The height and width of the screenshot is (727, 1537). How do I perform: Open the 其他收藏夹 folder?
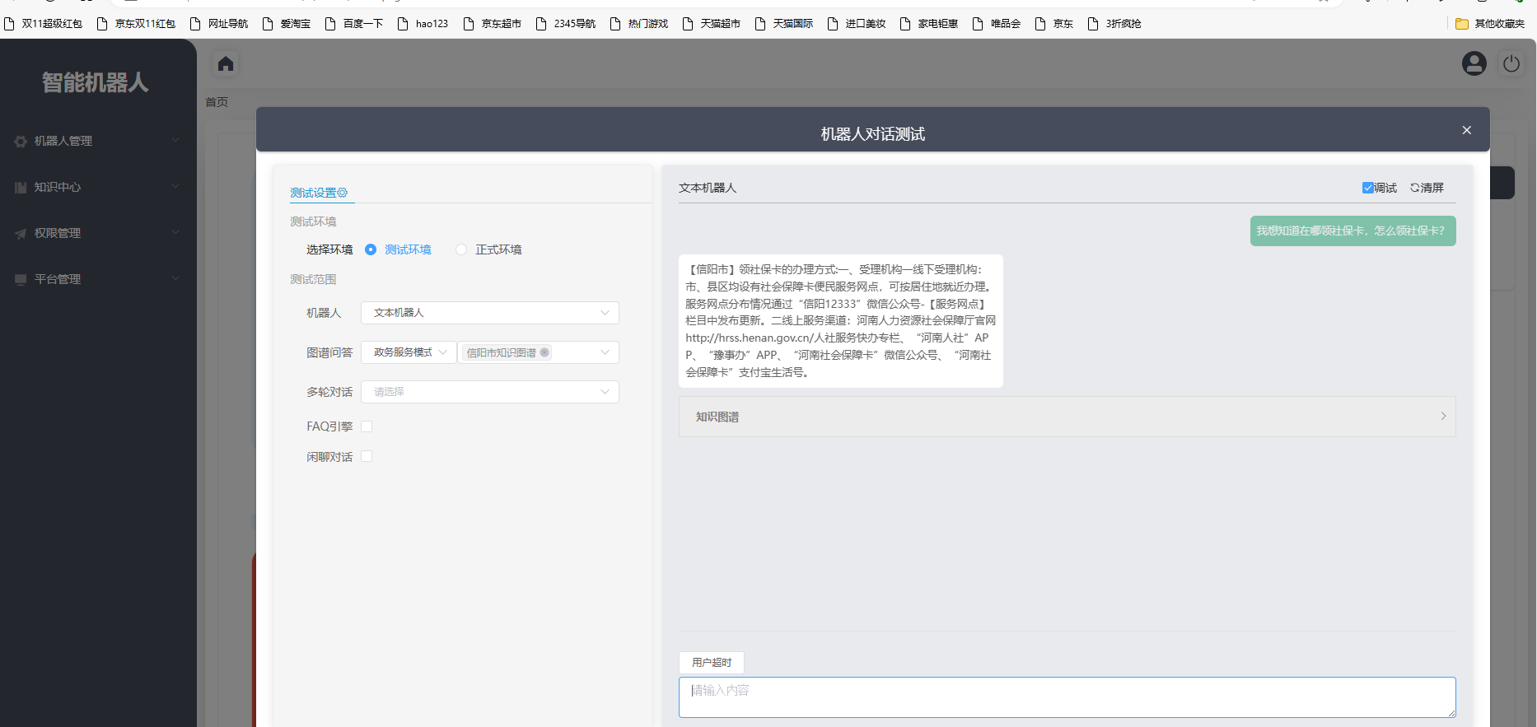pyautogui.click(x=1491, y=24)
